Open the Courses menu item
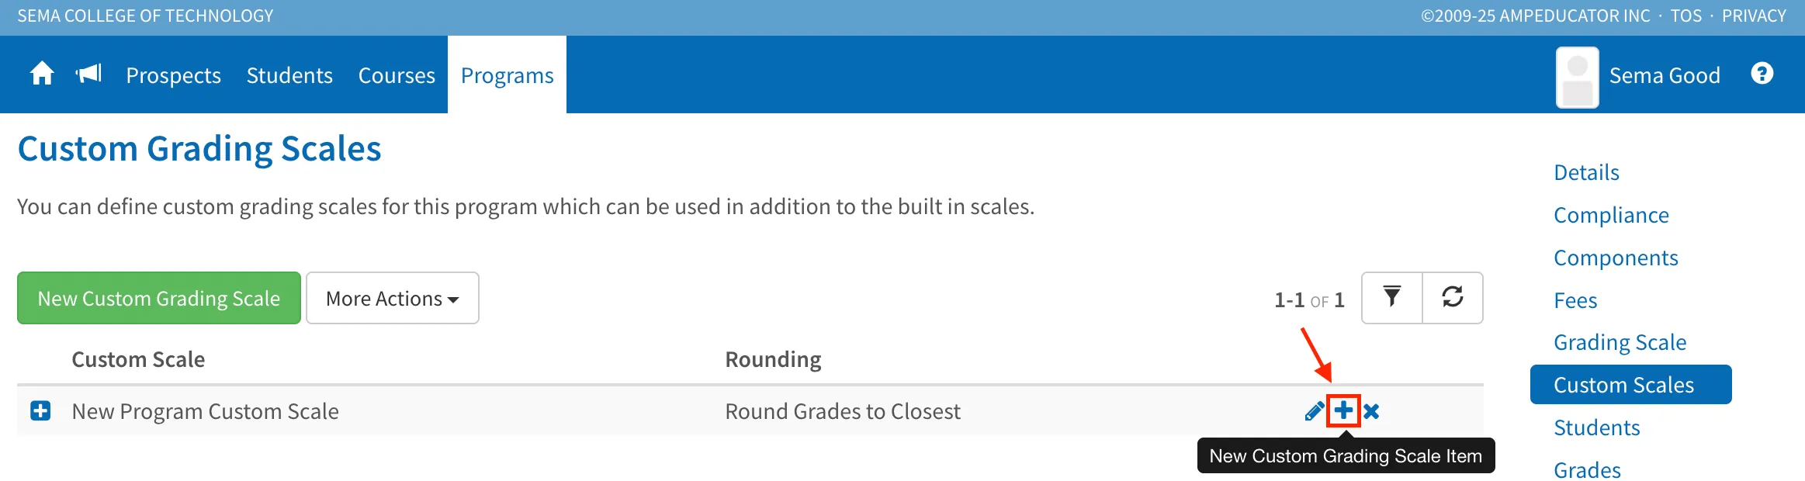Image resolution: width=1805 pixels, height=481 pixels. coord(397,75)
